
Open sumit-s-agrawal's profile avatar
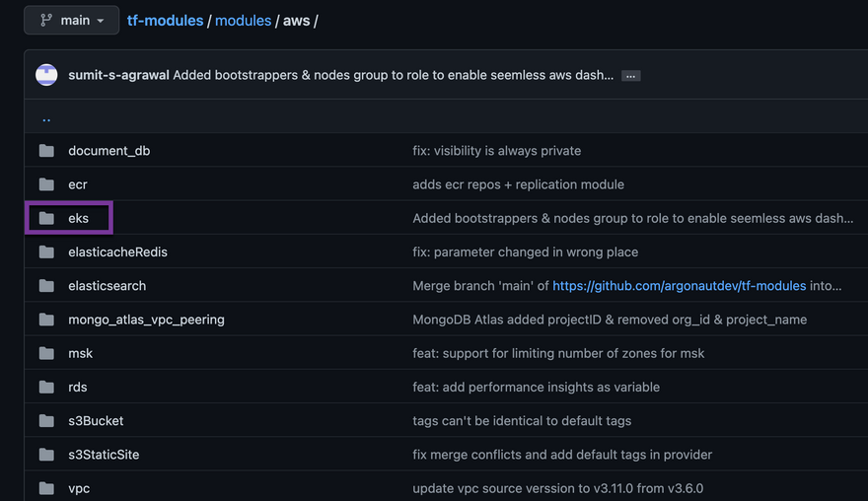(x=46, y=75)
